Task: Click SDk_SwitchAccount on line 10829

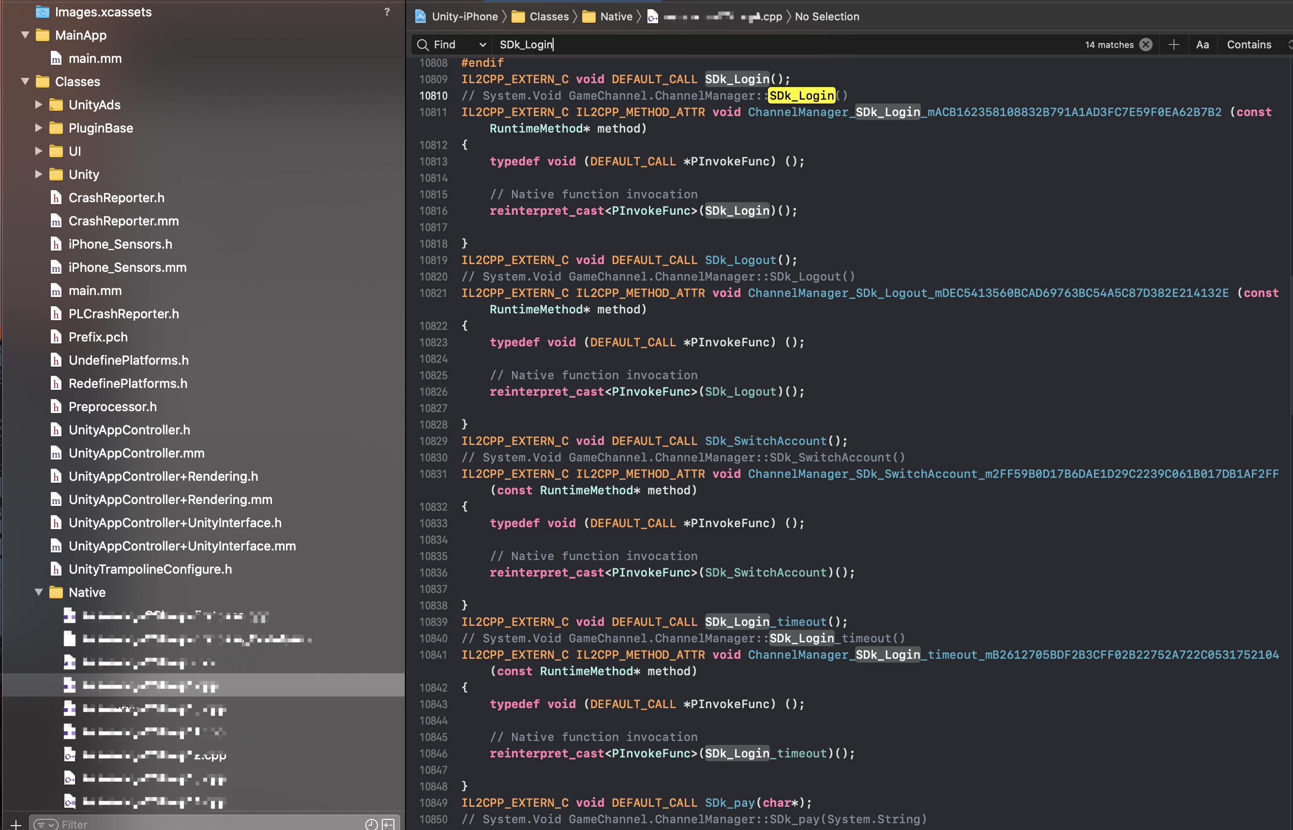Action: click(766, 441)
